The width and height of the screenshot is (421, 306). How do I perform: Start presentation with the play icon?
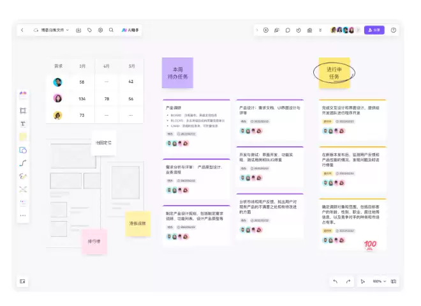(266, 30)
